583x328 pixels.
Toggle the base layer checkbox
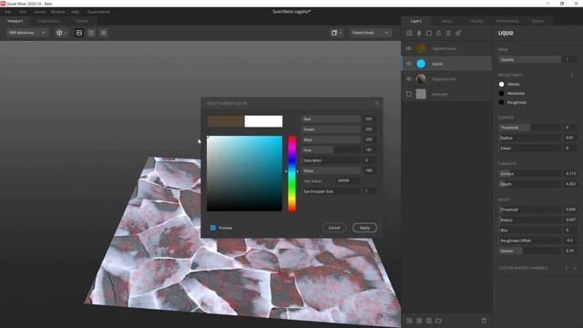pyautogui.click(x=409, y=94)
